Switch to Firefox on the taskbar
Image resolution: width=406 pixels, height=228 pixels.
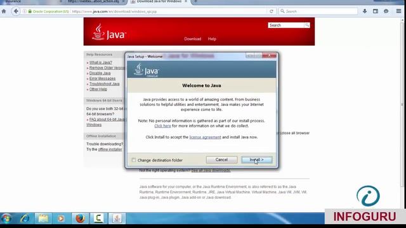80,218
